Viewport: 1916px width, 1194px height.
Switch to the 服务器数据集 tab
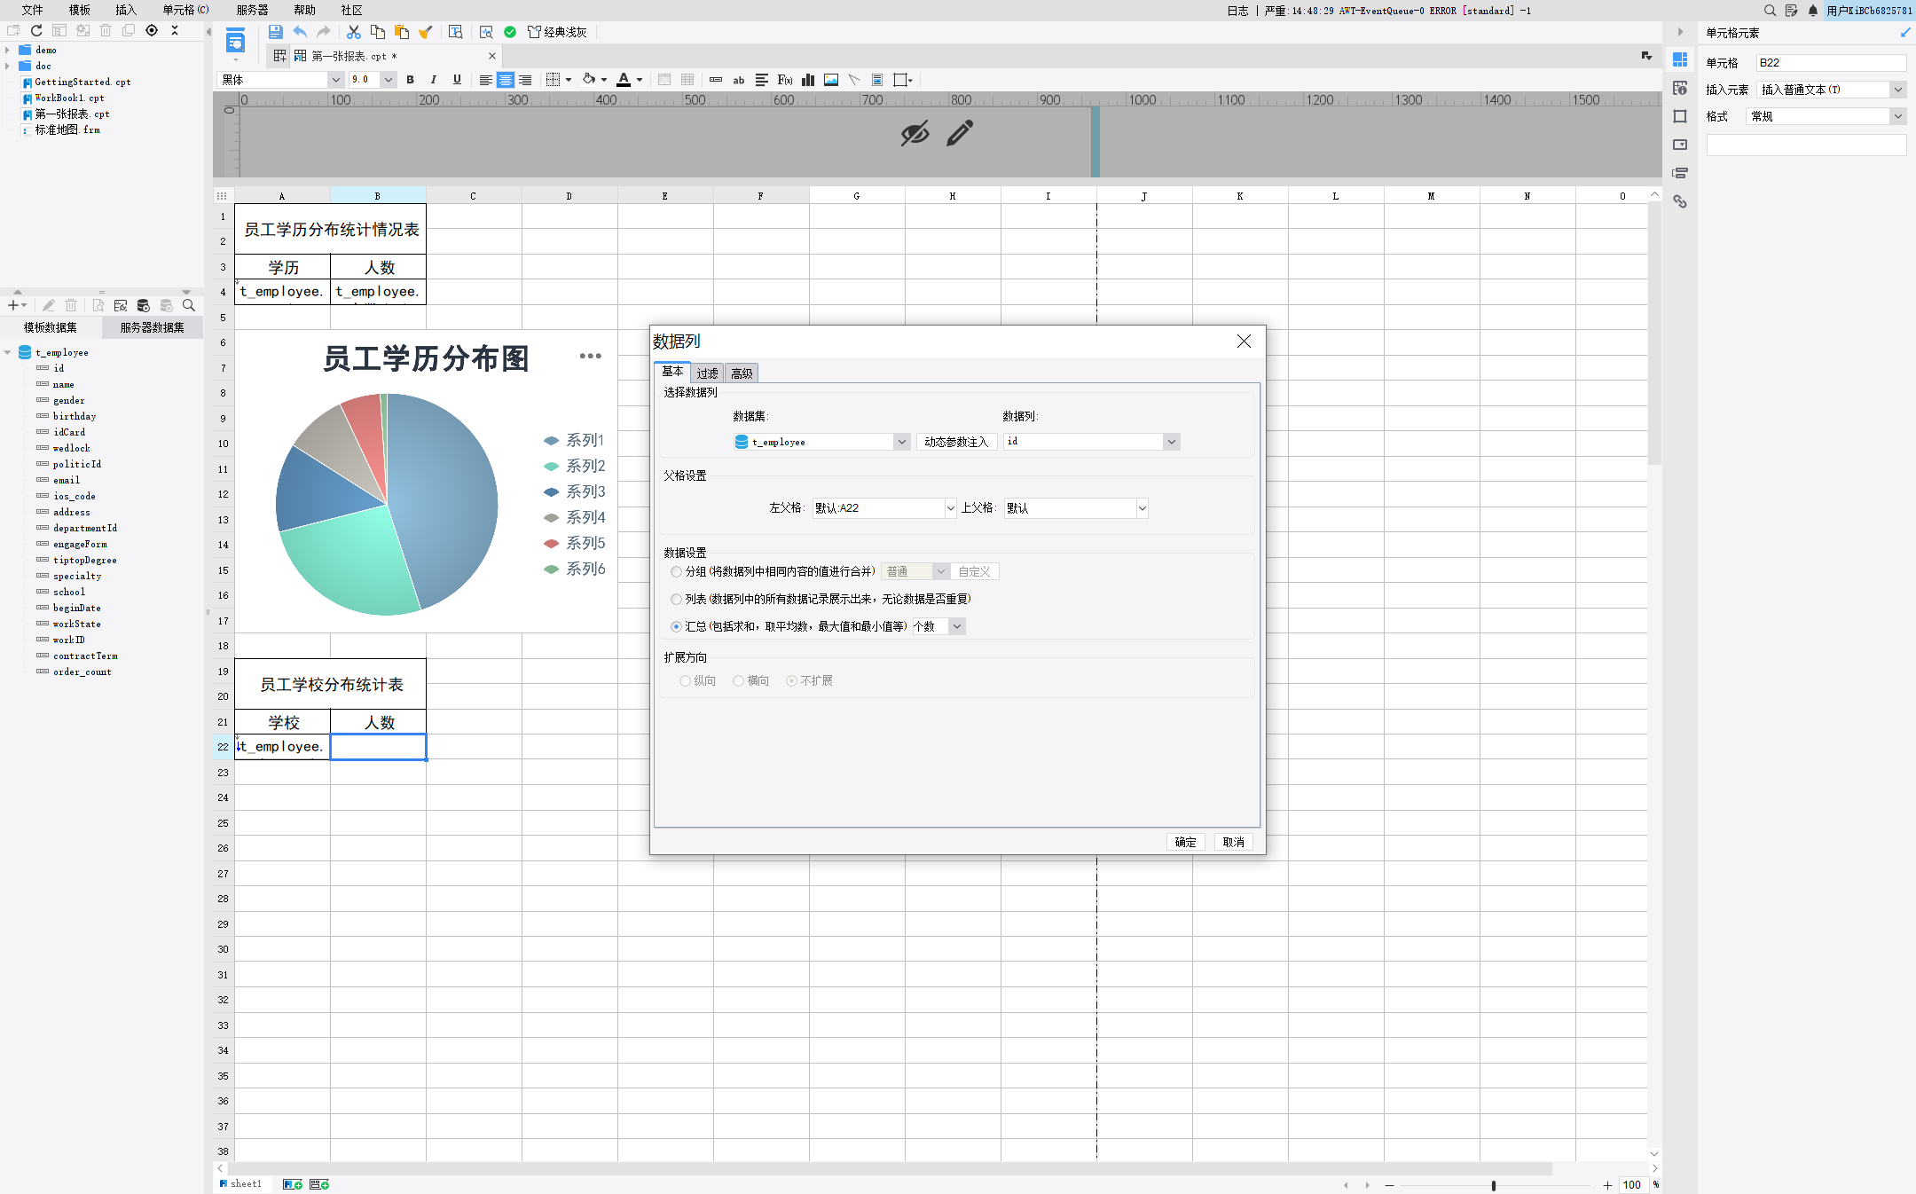pos(153,328)
